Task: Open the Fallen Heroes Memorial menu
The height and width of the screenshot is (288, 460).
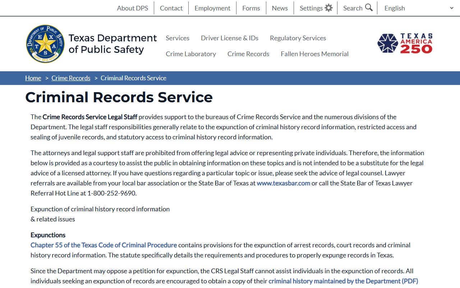Action: pyautogui.click(x=314, y=54)
